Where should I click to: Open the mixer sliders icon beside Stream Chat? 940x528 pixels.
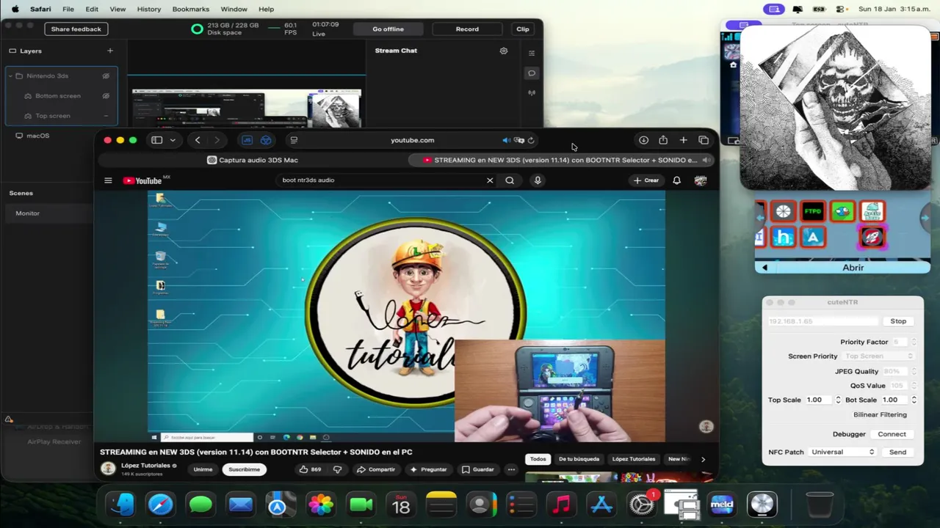pos(532,53)
